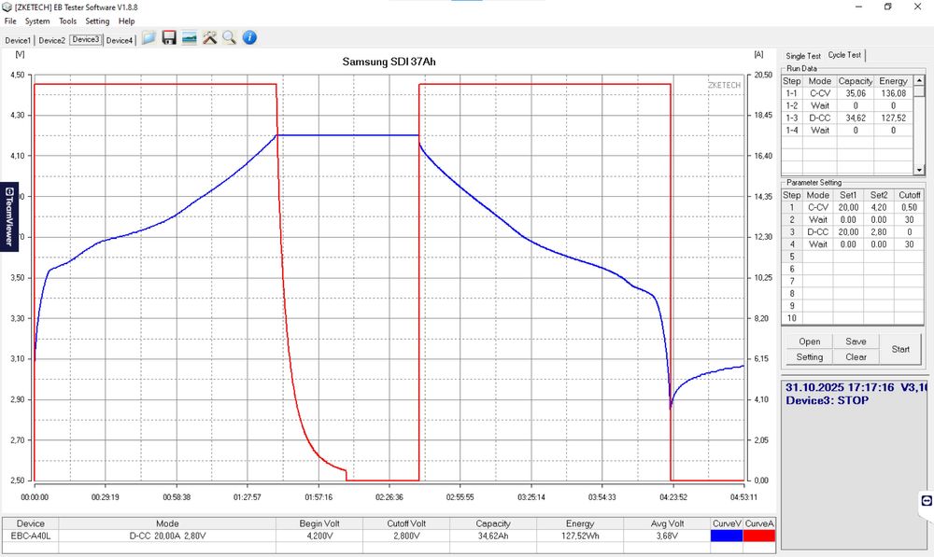The image size is (934, 557).
Task: Click the Start button
Action: click(x=900, y=349)
